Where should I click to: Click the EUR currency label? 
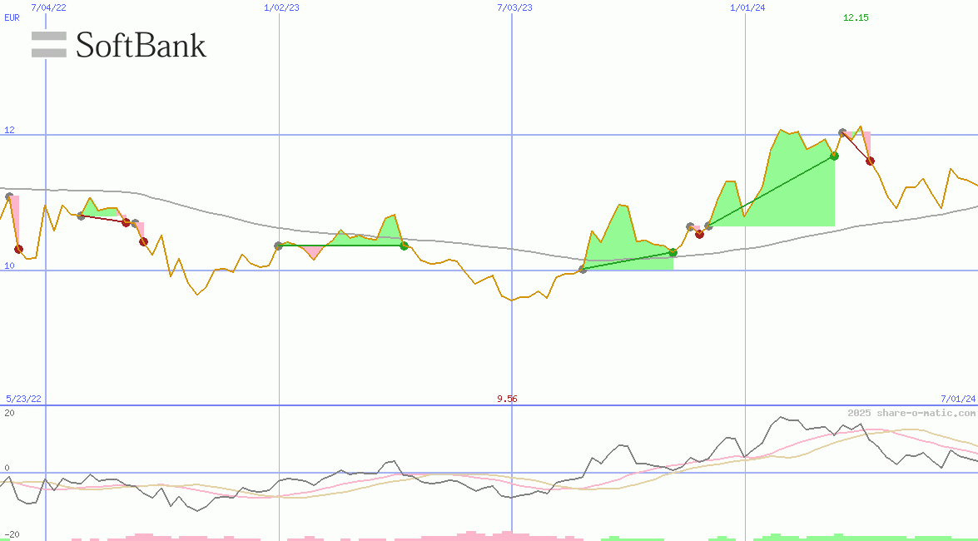[12, 17]
